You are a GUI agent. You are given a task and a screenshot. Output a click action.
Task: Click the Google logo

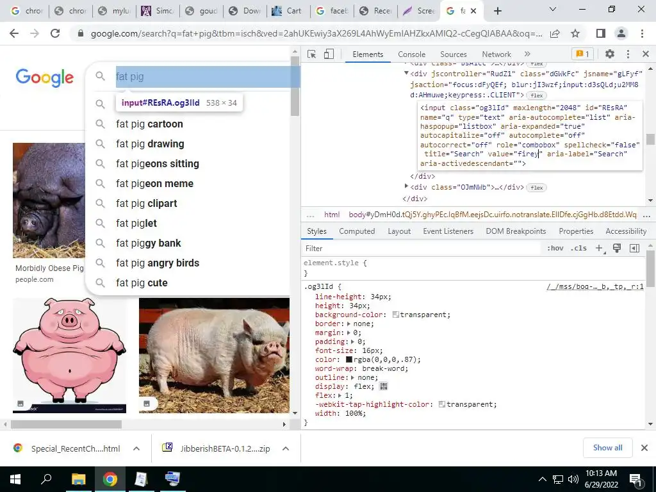coord(45,78)
